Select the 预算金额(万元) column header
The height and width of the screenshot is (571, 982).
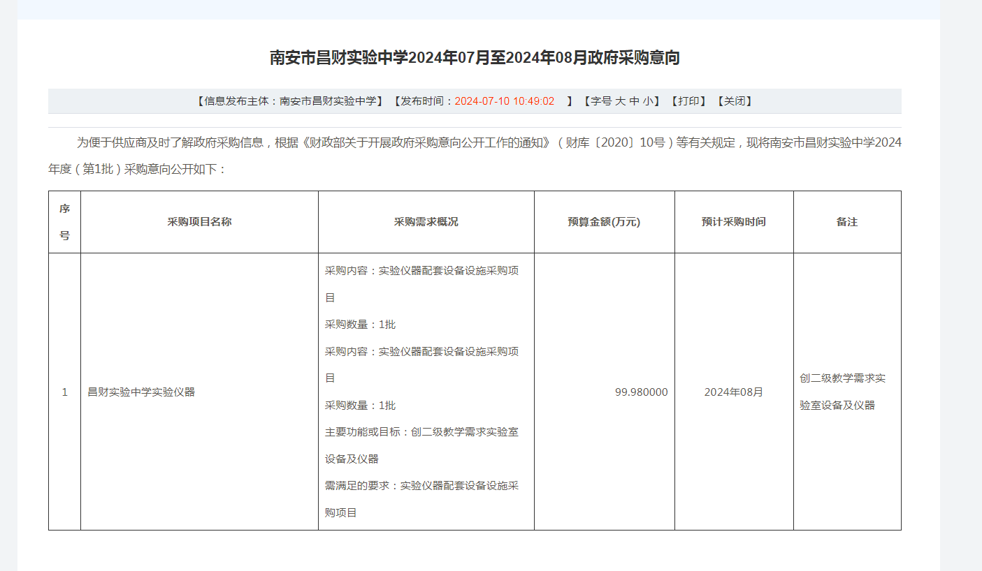(604, 221)
